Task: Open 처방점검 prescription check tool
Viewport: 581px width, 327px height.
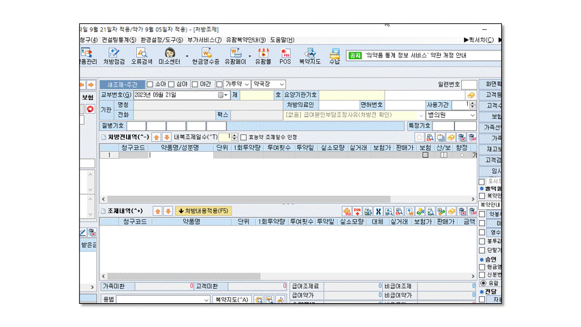Action: pos(114,56)
